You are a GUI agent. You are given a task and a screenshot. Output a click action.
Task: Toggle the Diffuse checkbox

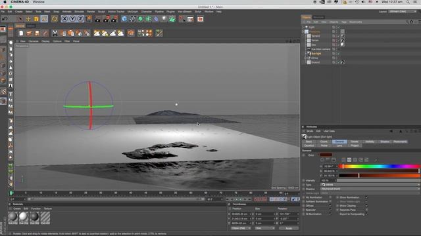330,206
